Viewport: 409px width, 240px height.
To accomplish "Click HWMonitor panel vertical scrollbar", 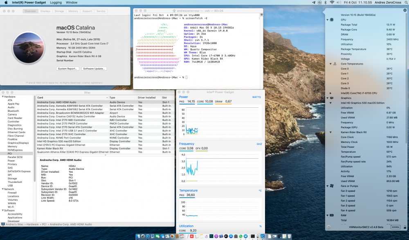I will coord(407,78).
